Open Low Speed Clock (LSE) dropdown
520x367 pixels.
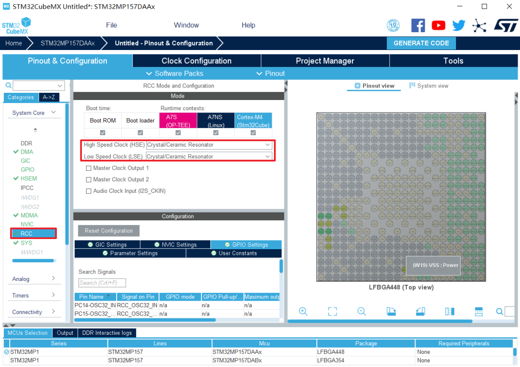(209, 156)
